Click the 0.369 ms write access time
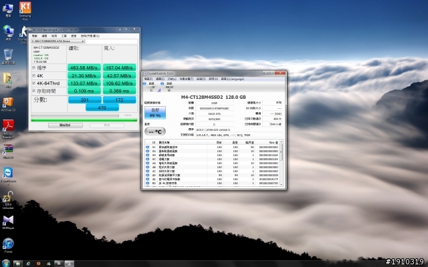Image resolution: width=428 pixels, height=267 pixels. point(119,91)
